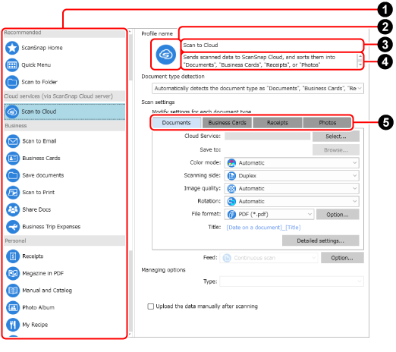Open the File format PDF dropdown

(269, 214)
